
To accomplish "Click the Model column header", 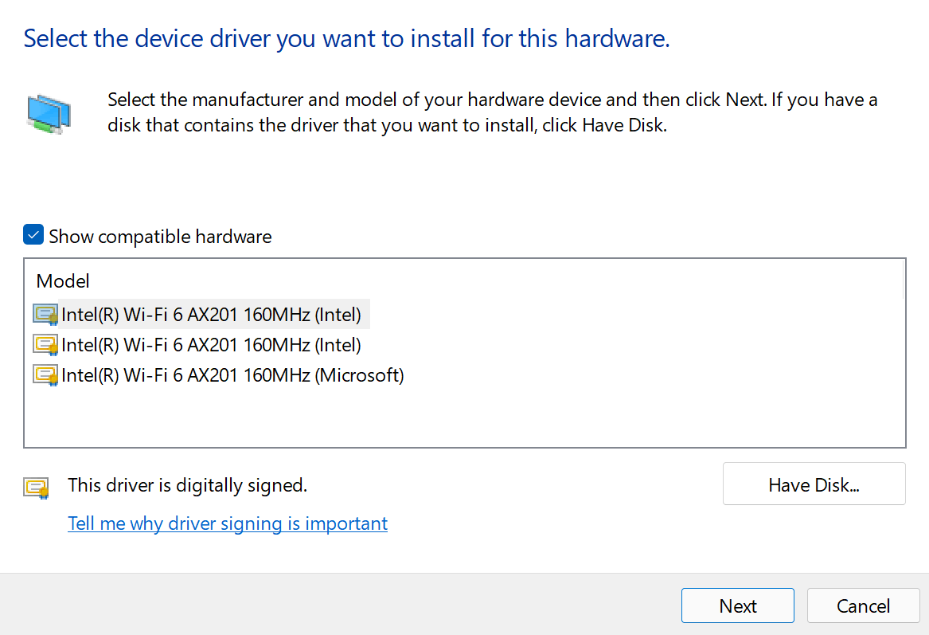I will pyautogui.click(x=63, y=281).
